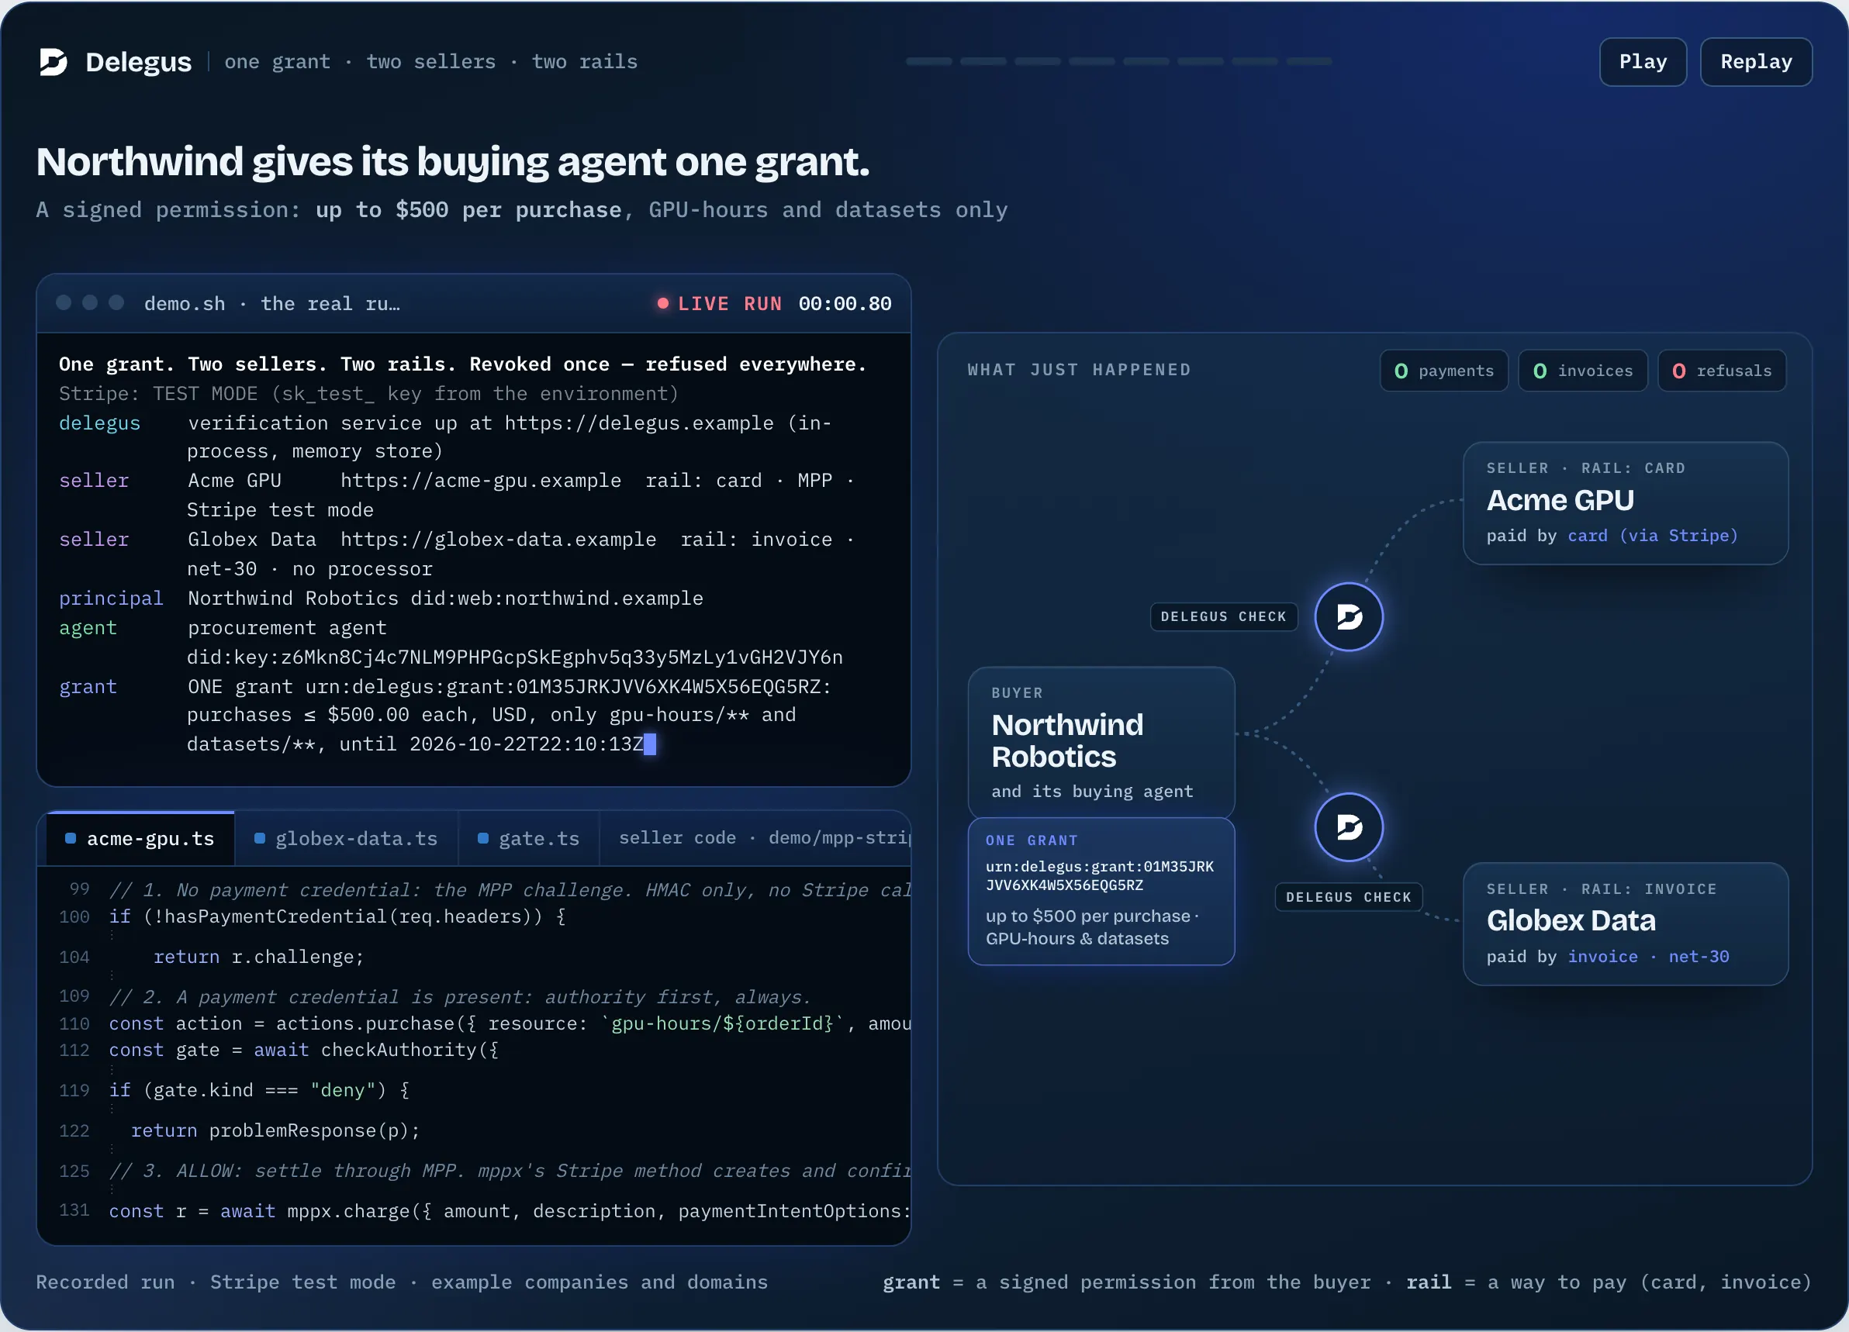This screenshot has height=1332, width=1849.
Task: Click the Delegus logo icon in header
Action: click(x=54, y=62)
